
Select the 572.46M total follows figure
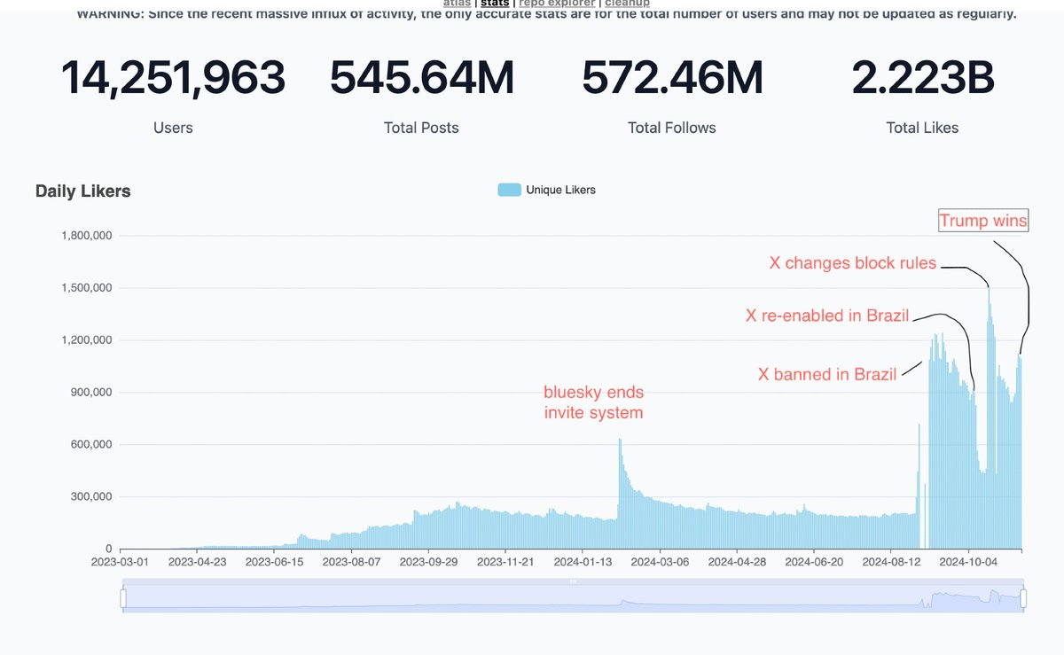[x=672, y=78]
